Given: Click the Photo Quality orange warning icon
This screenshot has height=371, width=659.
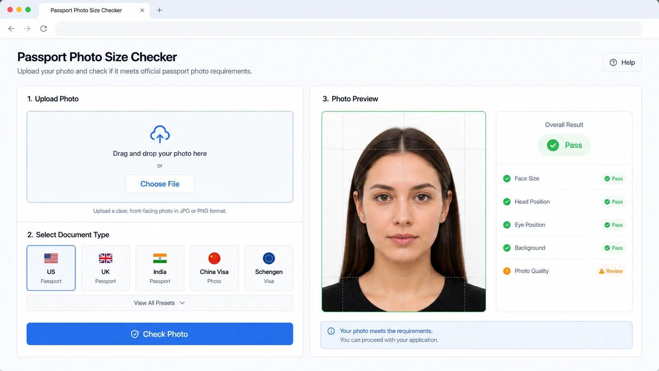Looking at the screenshot, I should [x=507, y=271].
